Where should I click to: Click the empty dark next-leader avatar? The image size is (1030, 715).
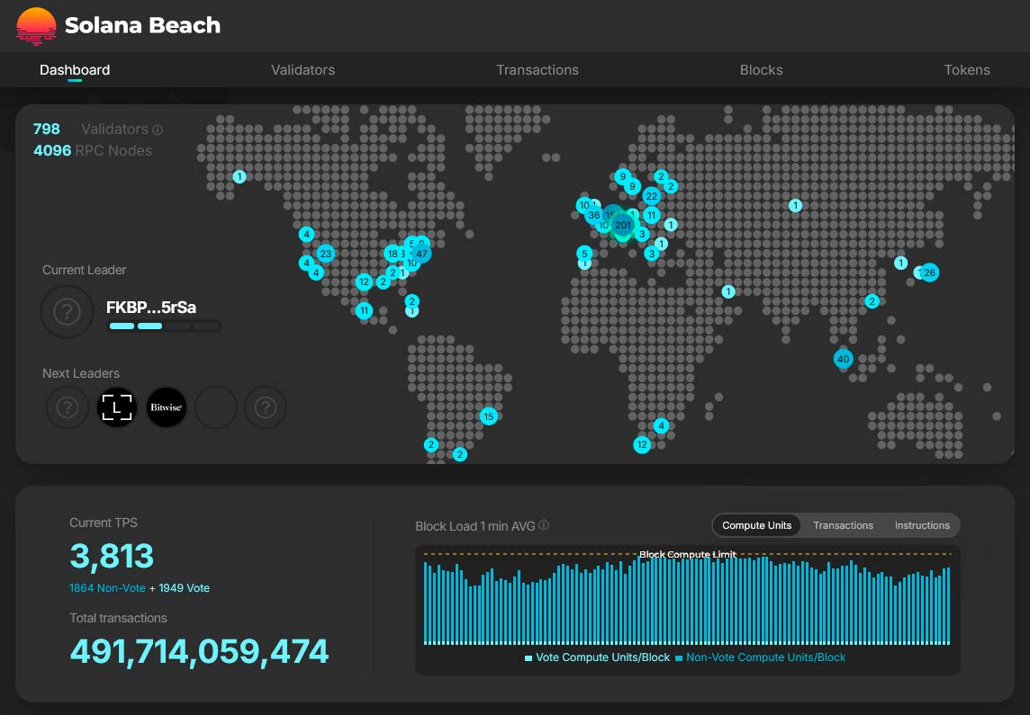point(216,407)
